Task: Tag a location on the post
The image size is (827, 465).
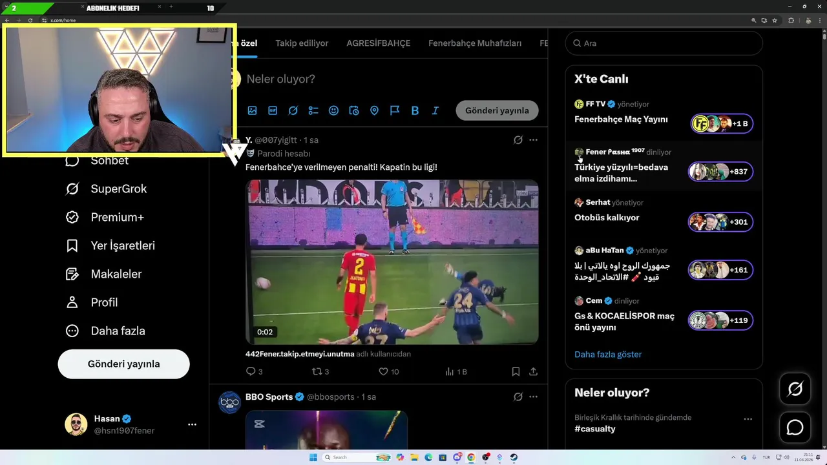Action: 374,110
